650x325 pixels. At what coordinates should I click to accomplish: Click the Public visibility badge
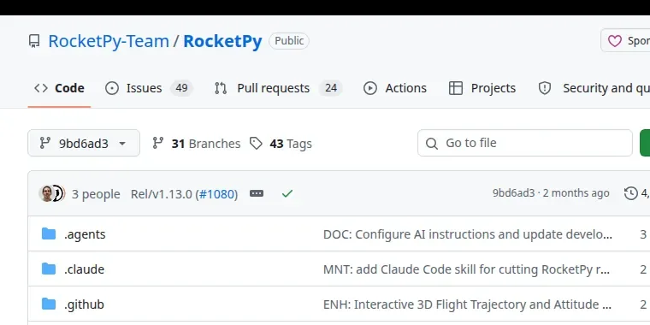pyautogui.click(x=289, y=41)
